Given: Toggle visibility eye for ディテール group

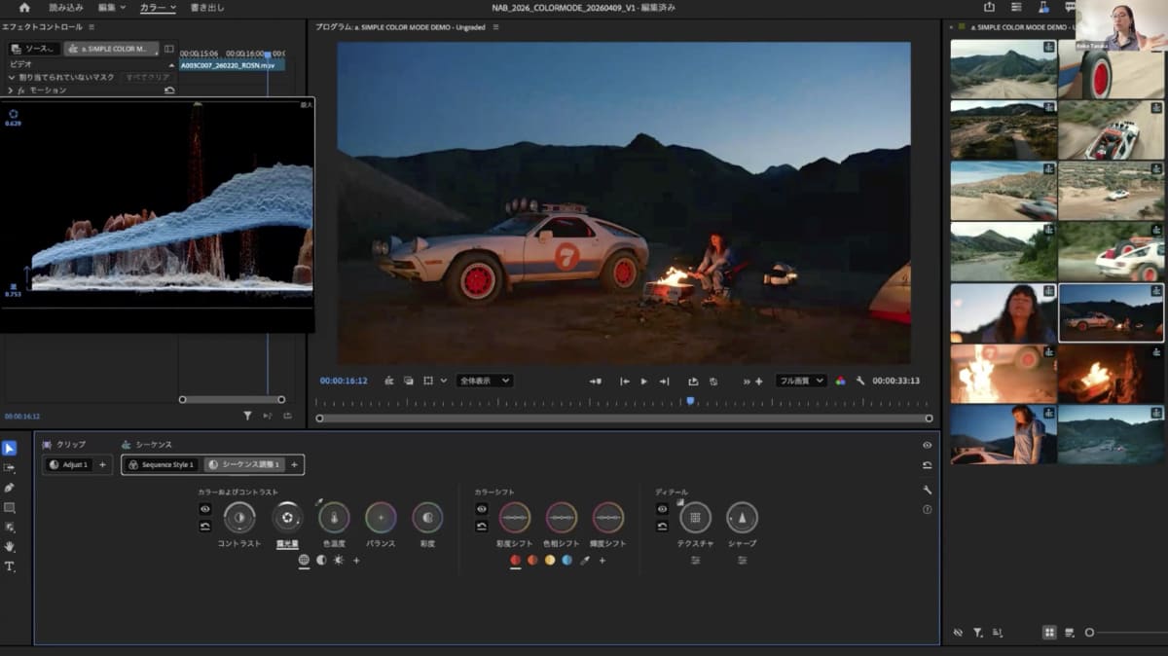Looking at the screenshot, I should click(x=662, y=509).
